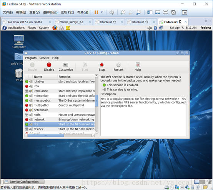Viewport: 213px width, 190px height.
Task: Click the Remarks column header
Action: click(x=76, y=77)
